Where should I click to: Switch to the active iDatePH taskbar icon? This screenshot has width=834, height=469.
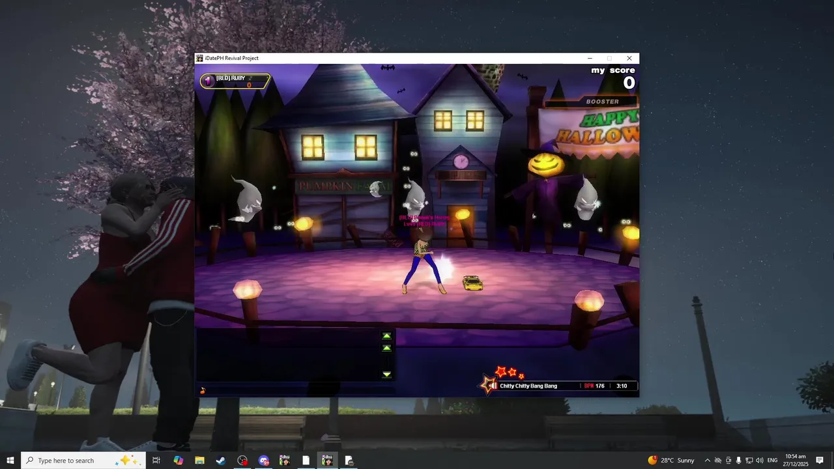pyautogui.click(x=327, y=461)
